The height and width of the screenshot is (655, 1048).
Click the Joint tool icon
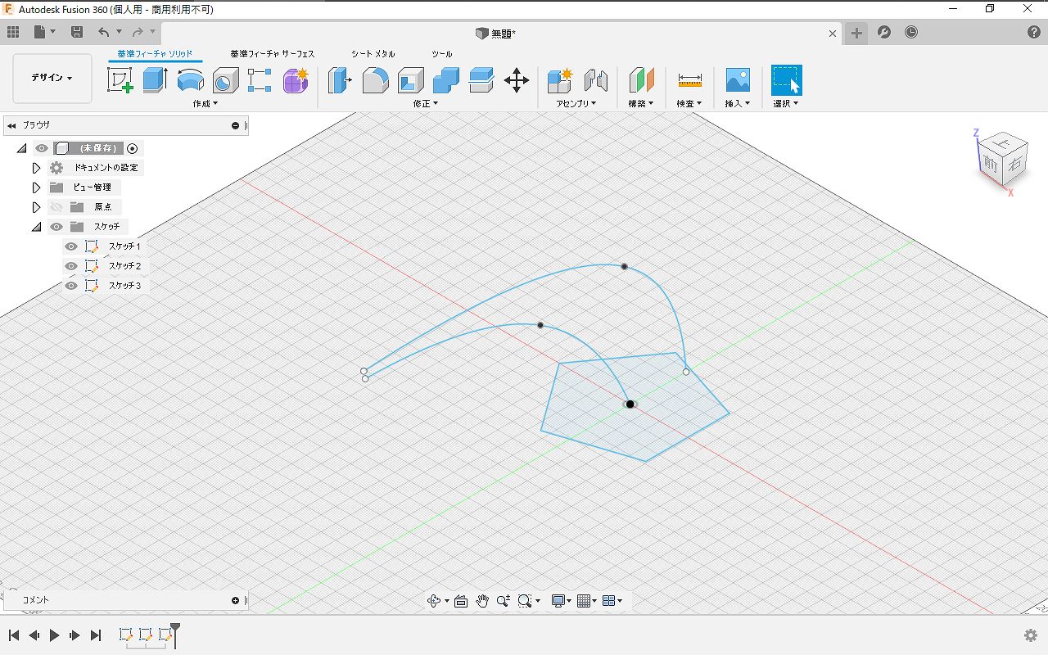pos(596,80)
